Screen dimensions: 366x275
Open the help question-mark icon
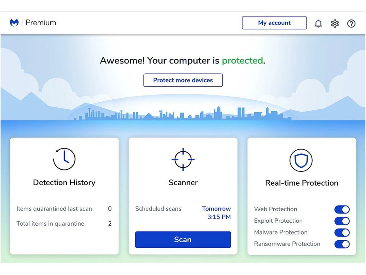351,23
